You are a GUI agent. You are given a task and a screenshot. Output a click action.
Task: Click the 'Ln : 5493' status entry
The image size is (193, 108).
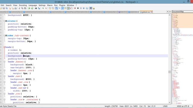(x=134, y=106)
